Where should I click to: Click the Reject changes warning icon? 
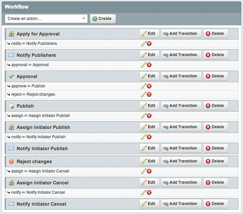(11, 161)
